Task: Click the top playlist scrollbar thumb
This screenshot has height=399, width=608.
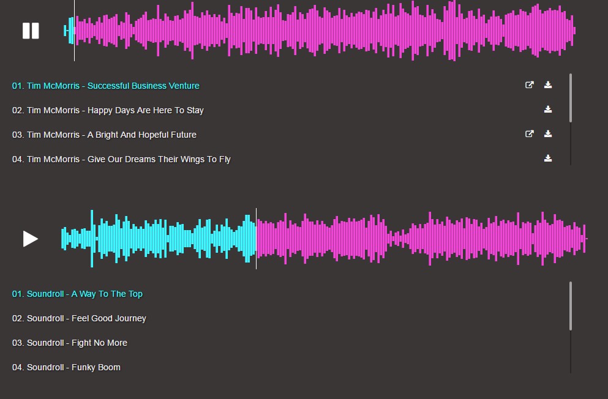Action: point(571,98)
